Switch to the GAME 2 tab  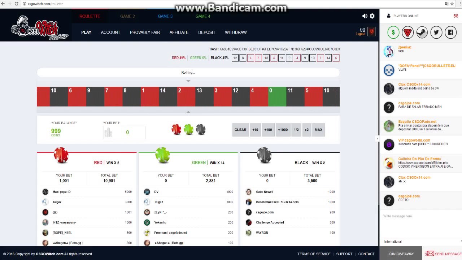tap(127, 16)
